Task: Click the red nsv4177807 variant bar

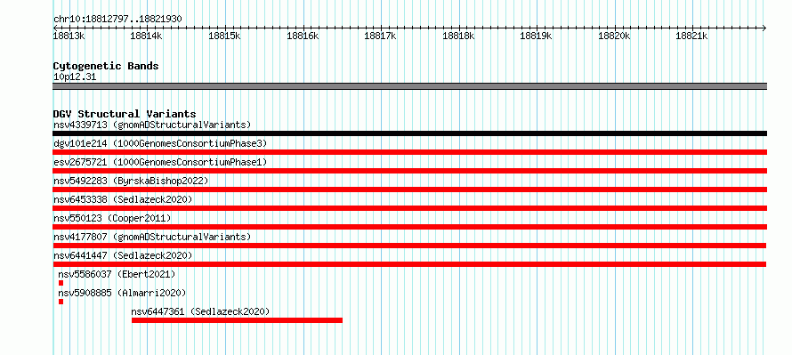Action: click(x=409, y=246)
